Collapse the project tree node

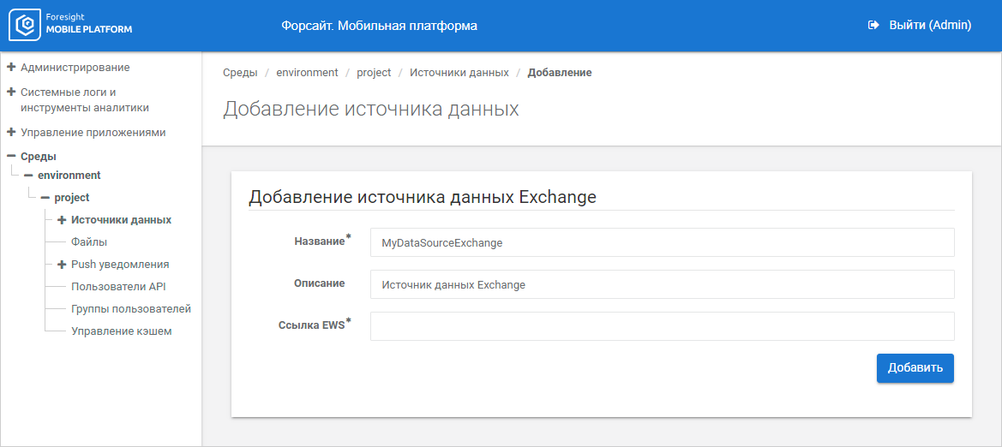45,198
